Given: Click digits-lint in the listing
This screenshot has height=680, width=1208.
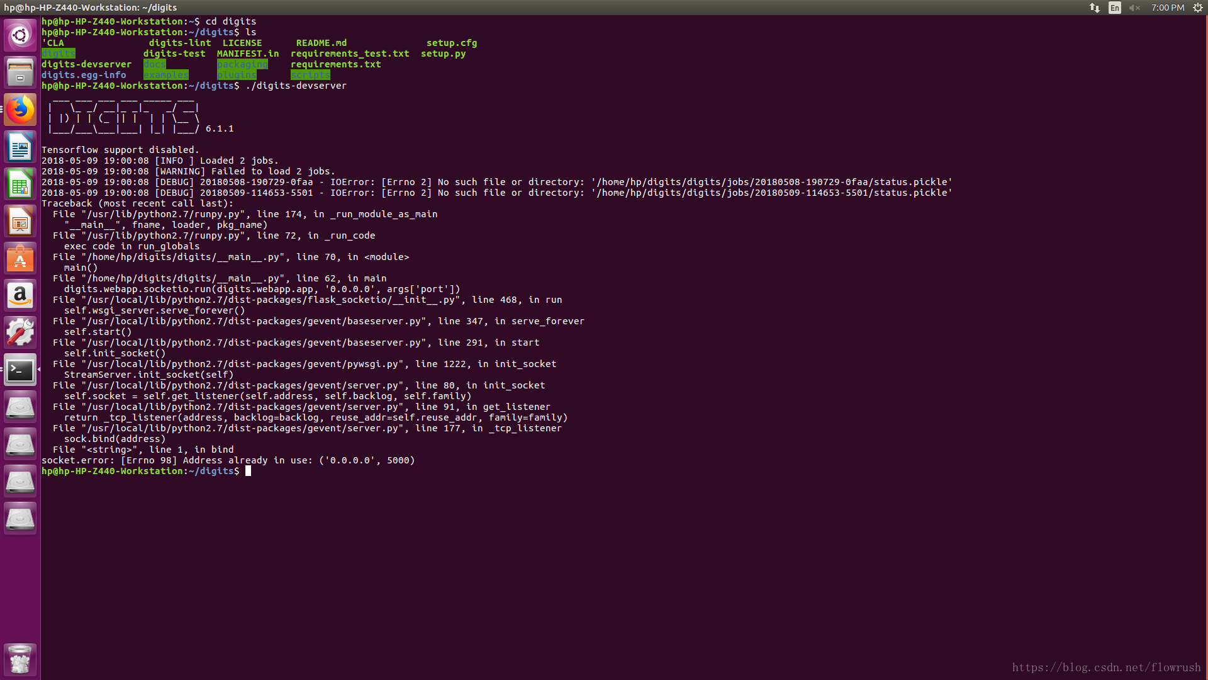Looking at the screenshot, I should (x=180, y=43).
